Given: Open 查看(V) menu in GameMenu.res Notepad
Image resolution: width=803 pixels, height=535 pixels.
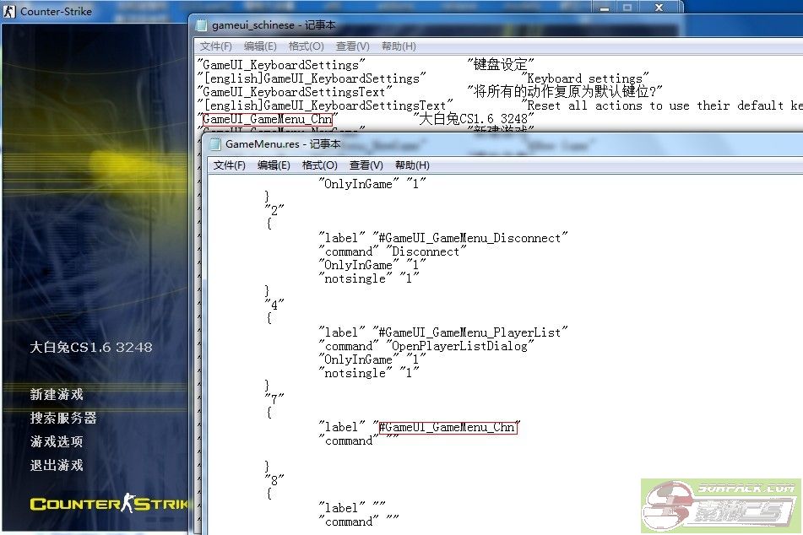Looking at the screenshot, I should pos(366,165).
